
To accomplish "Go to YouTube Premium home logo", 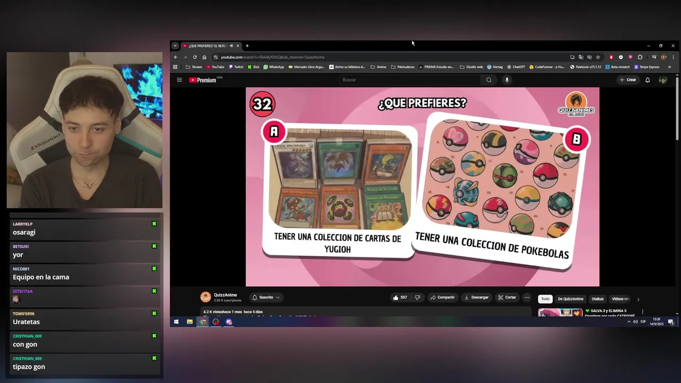I will (x=202, y=80).
